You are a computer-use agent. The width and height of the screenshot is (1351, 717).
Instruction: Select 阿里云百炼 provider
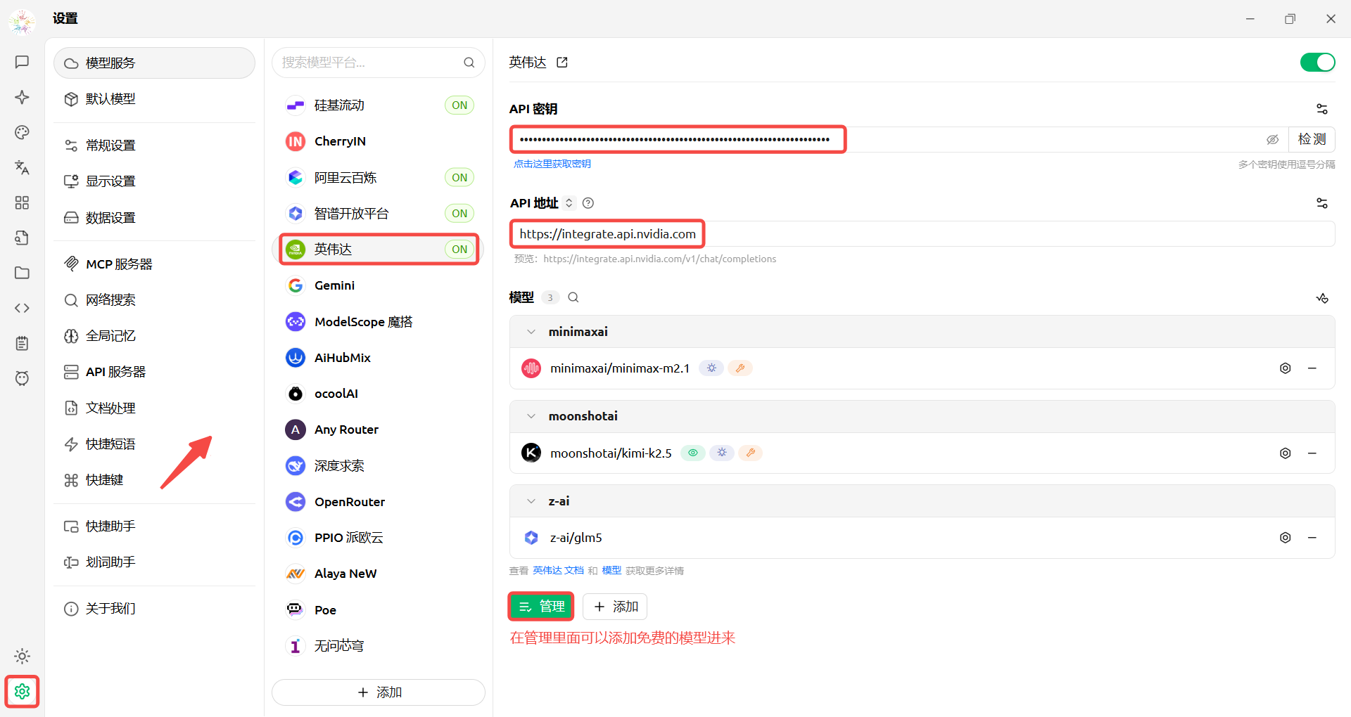pos(379,178)
